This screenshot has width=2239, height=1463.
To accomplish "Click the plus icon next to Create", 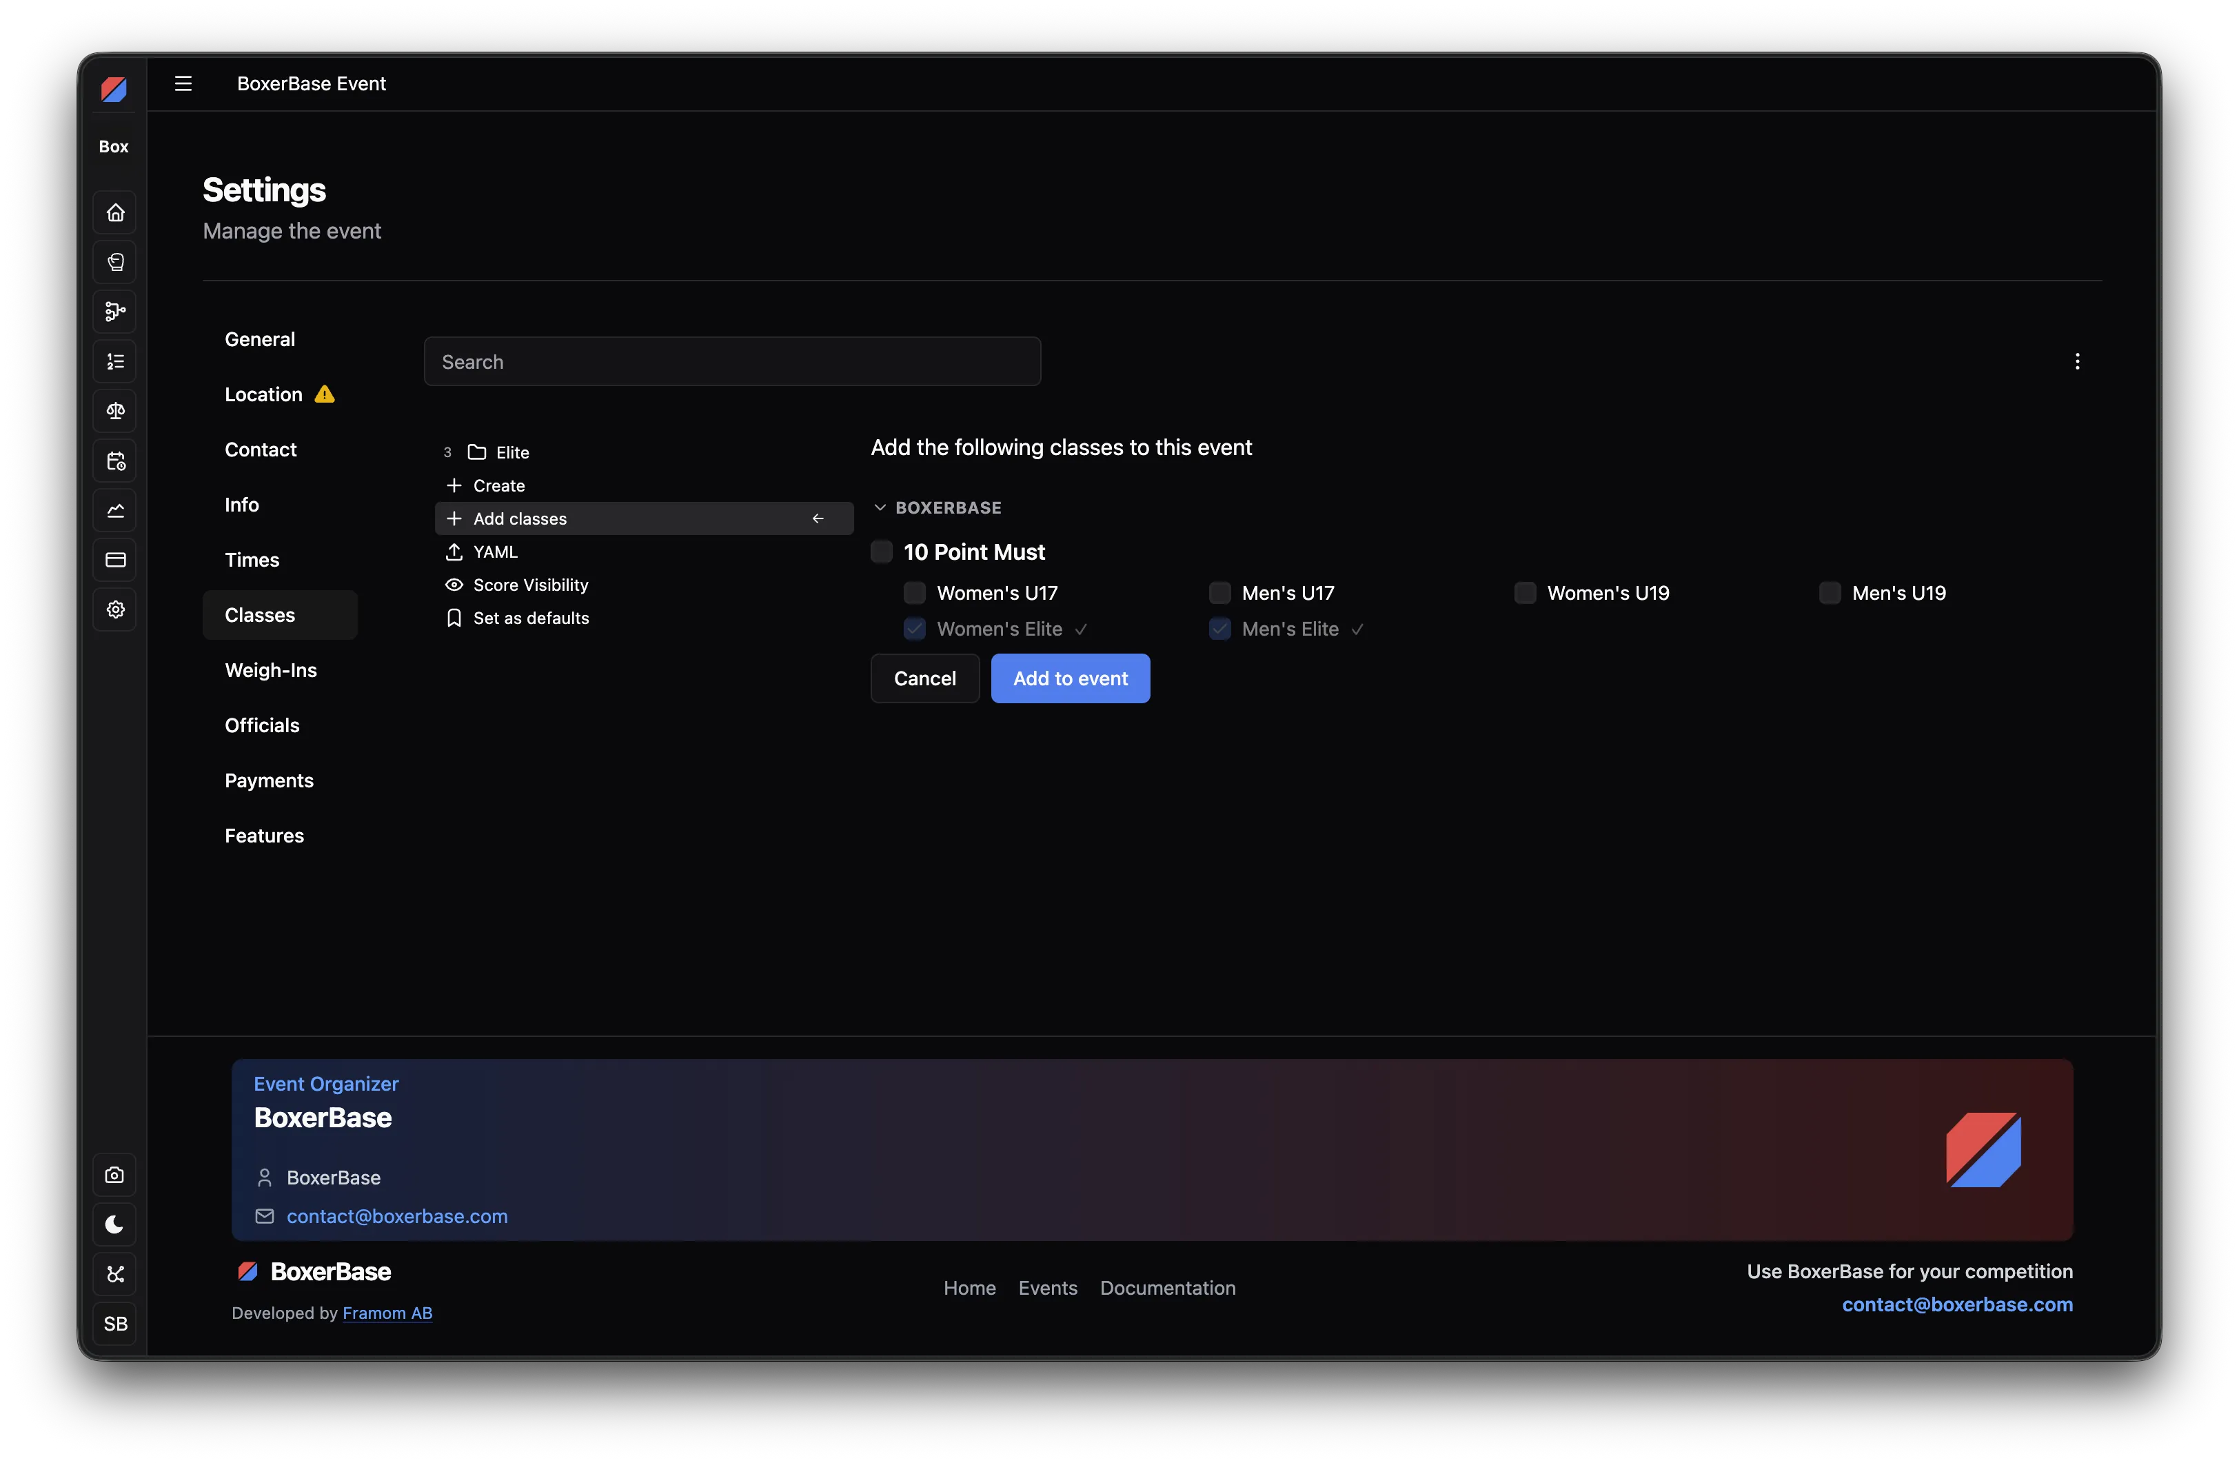I will click(x=454, y=485).
